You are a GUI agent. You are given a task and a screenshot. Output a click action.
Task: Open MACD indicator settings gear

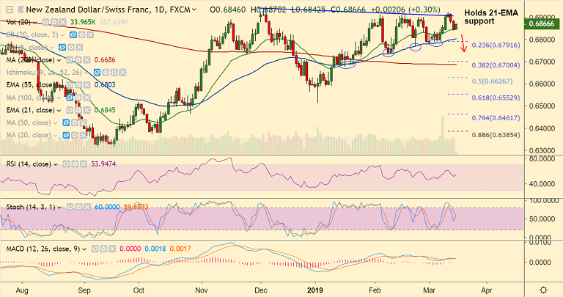[x=103, y=249]
